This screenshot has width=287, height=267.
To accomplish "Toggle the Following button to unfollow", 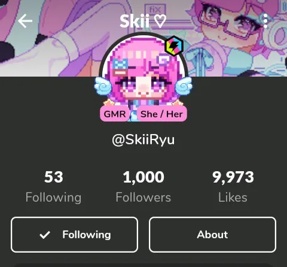I will 74,235.
